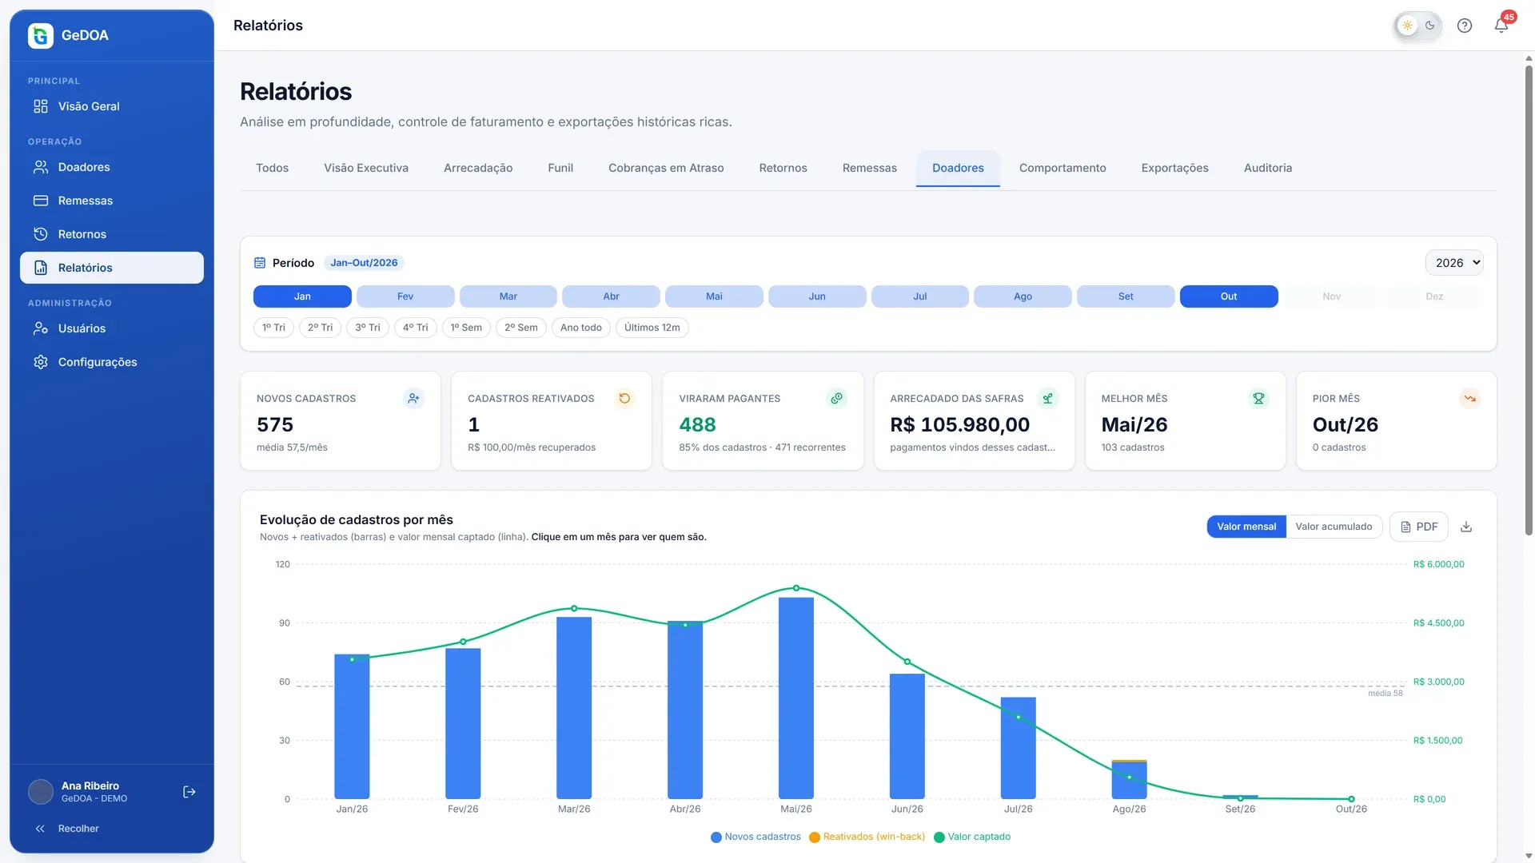Click the calendar icon beside Período
Viewport: 1535px width, 863px height.
[x=260, y=263]
